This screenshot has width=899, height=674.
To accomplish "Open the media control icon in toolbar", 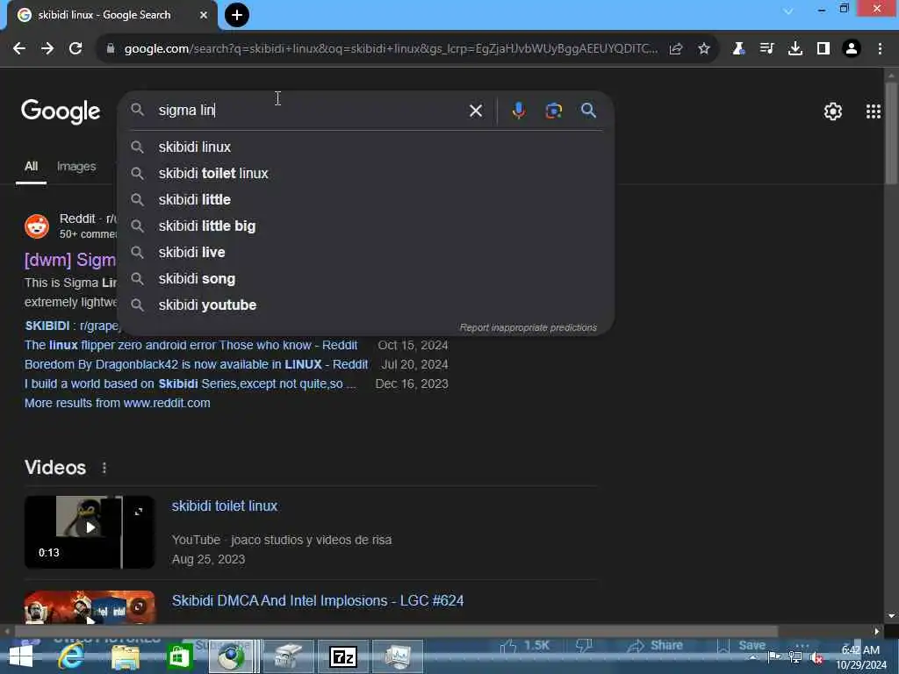I will point(766,49).
